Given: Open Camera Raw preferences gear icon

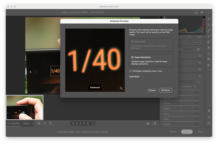Looking at the screenshot, I should 202,12.
